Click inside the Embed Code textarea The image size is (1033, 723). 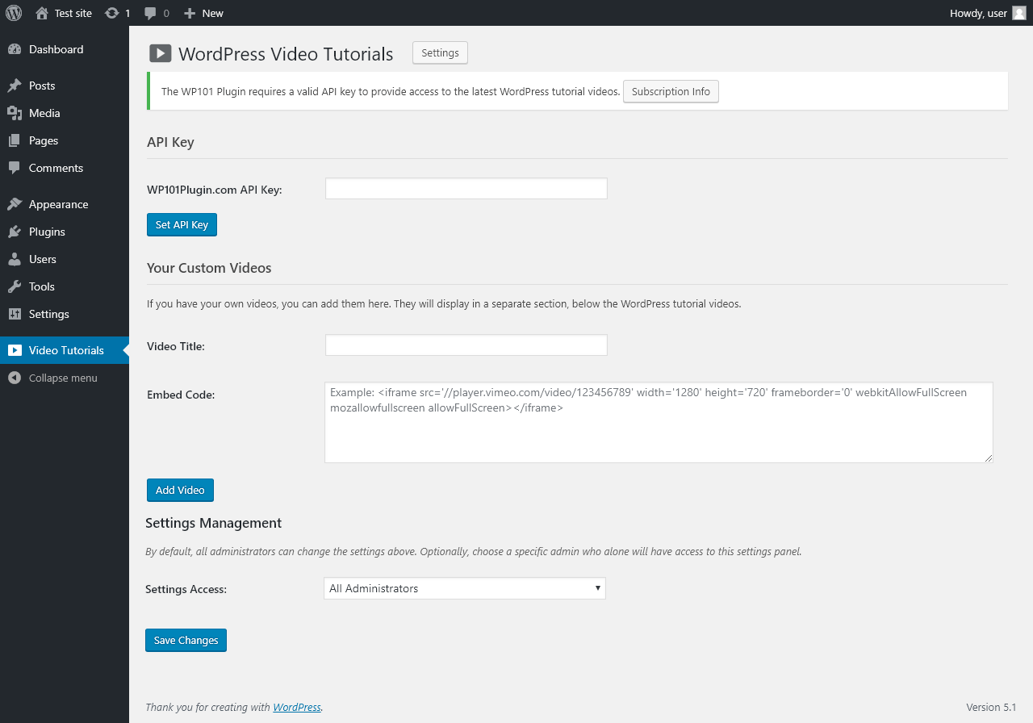(659, 423)
